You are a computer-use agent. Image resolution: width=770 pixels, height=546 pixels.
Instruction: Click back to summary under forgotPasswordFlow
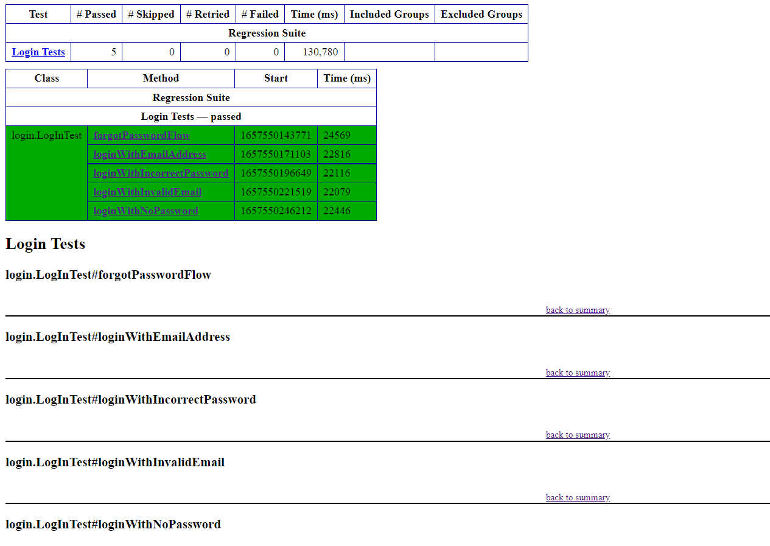(578, 310)
